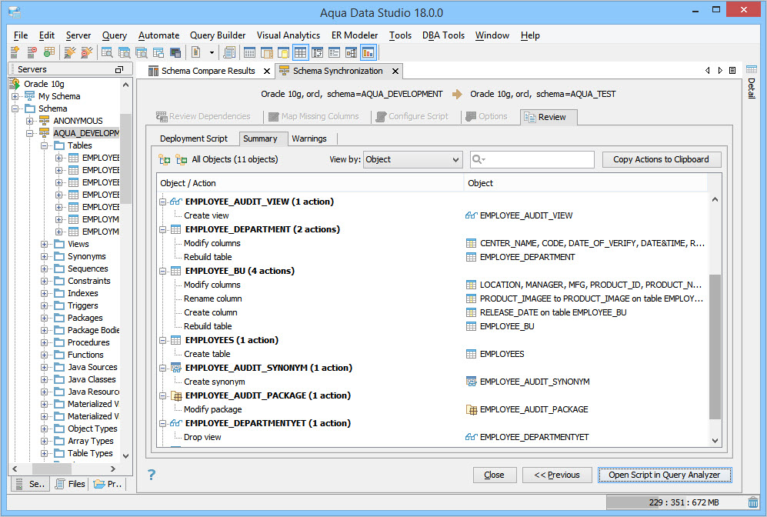Collapse the EMPLOYEE_AUDIT_VIEW group
This screenshot has width=767, height=517.
[x=163, y=202]
